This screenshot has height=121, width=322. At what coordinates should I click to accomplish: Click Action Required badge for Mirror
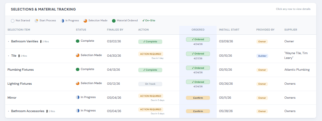coord(151,96)
